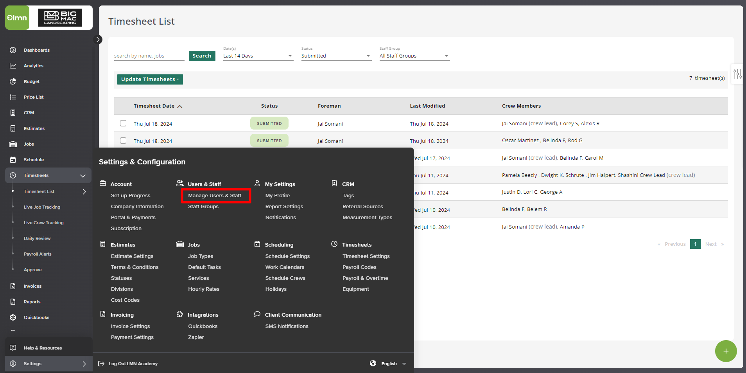Click the green plus floating button
Image resolution: width=746 pixels, height=373 pixels.
[x=726, y=351]
